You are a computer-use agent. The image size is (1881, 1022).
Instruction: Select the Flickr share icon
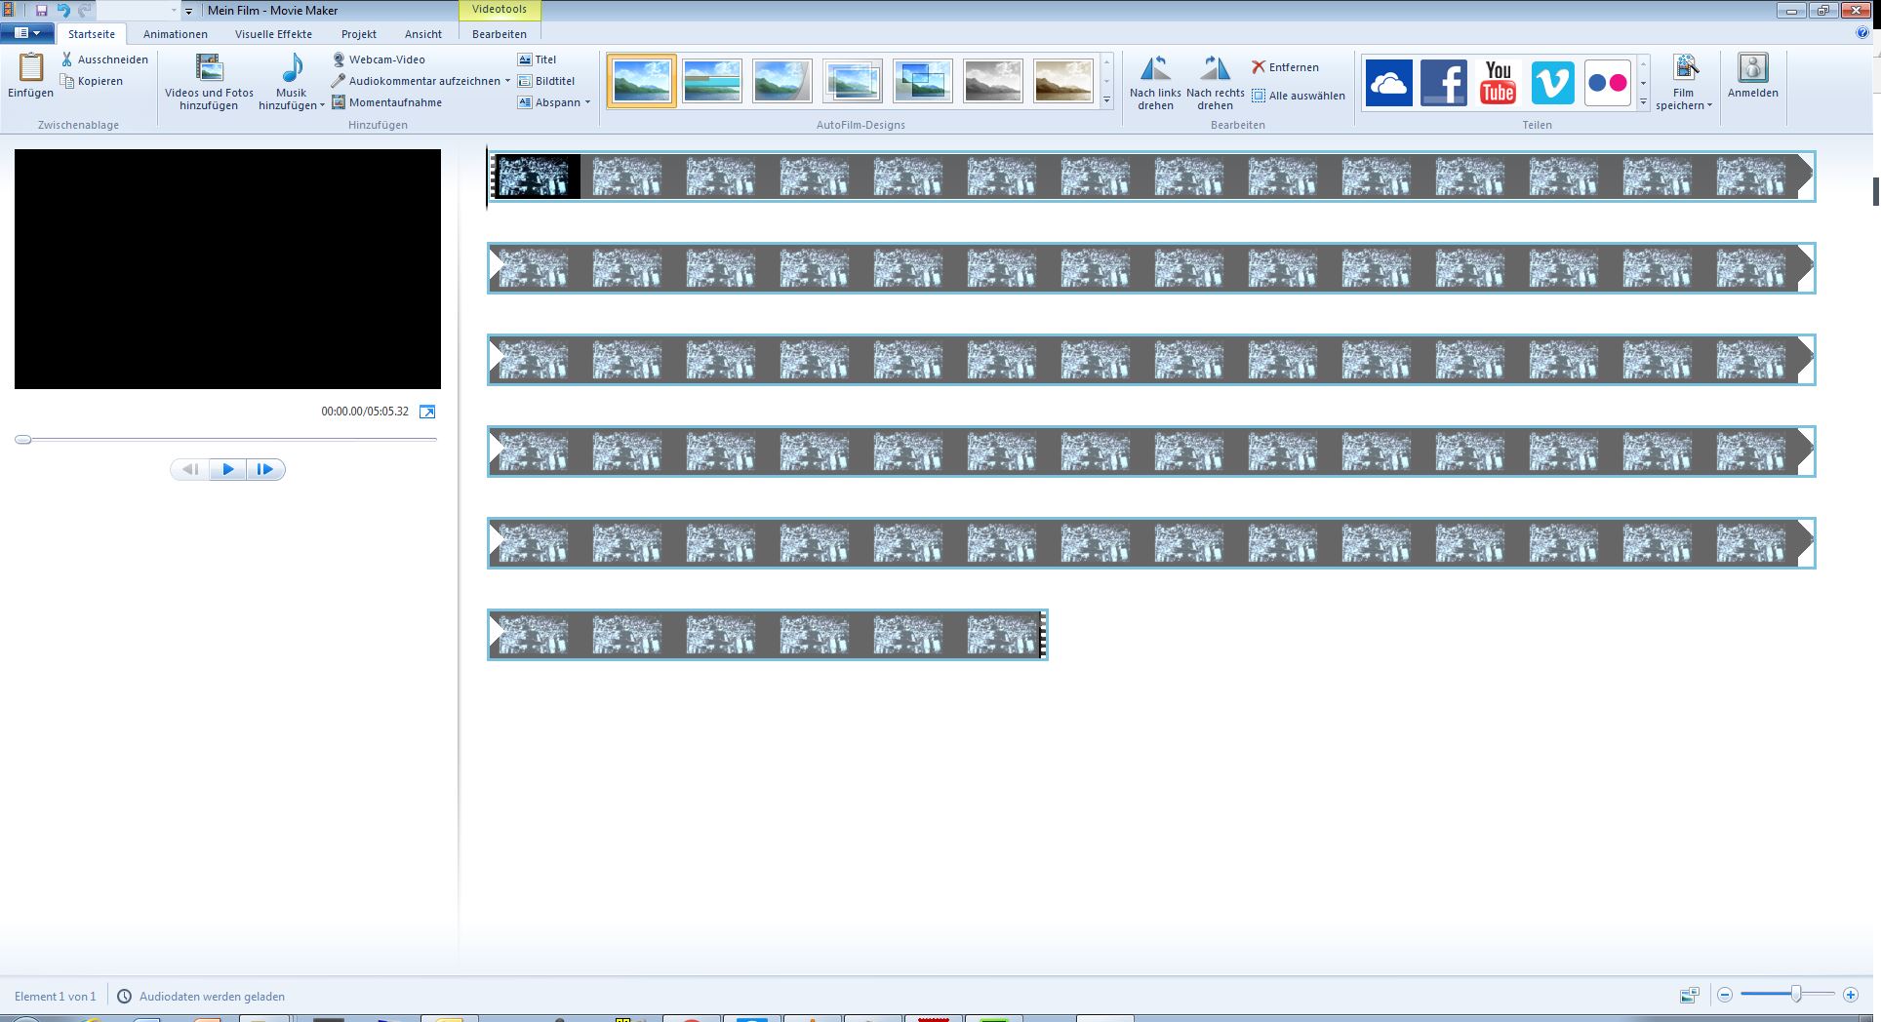point(1607,83)
